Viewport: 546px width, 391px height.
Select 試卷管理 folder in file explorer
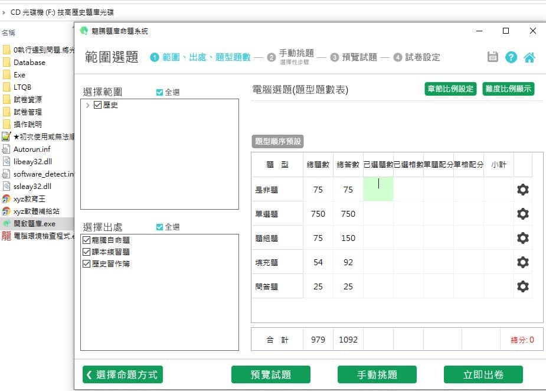click(x=28, y=112)
